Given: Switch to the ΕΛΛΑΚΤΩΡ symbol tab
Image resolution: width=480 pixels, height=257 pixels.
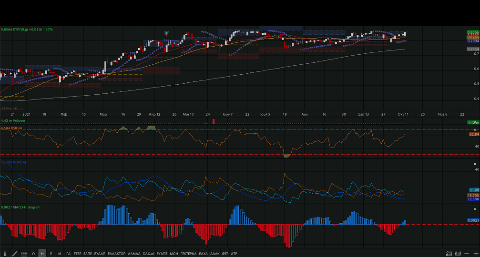Looking at the screenshot, I should pos(116,254).
